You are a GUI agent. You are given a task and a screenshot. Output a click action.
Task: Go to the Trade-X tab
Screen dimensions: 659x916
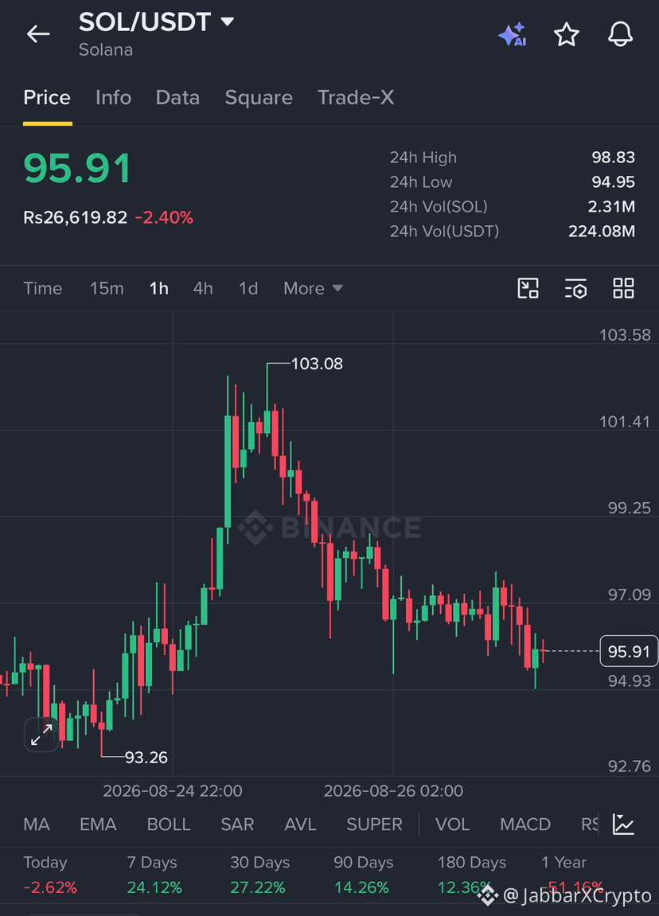tap(356, 98)
